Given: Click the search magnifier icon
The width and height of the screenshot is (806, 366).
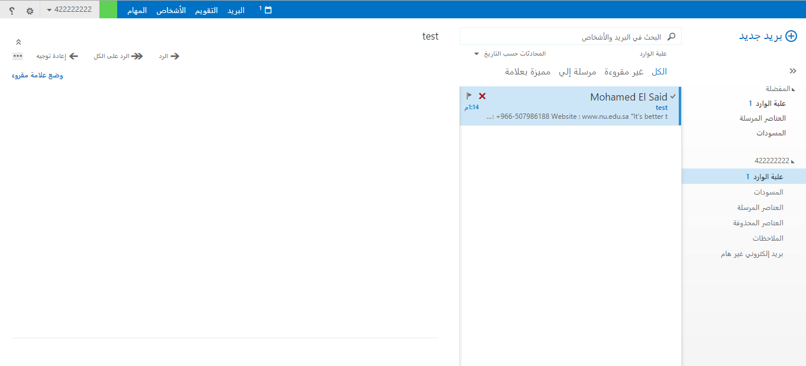Looking at the screenshot, I should pyautogui.click(x=671, y=37).
